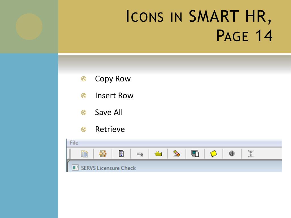The width and height of the screenshot is (291, 218).
Task: Click the 'Save All' bullet text
Action: click(x=109, y=112)
